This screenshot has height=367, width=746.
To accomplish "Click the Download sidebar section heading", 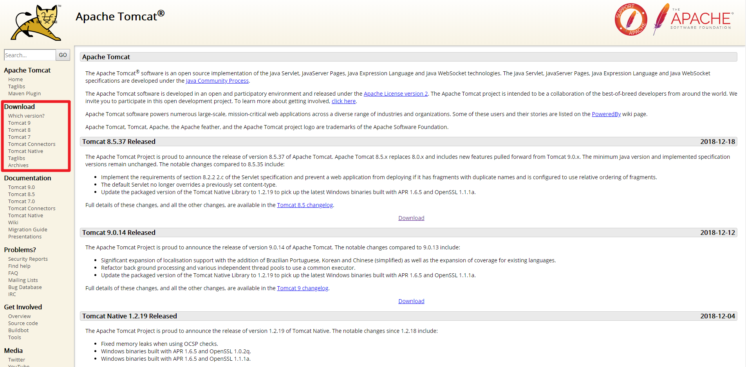I will [19, 107].
